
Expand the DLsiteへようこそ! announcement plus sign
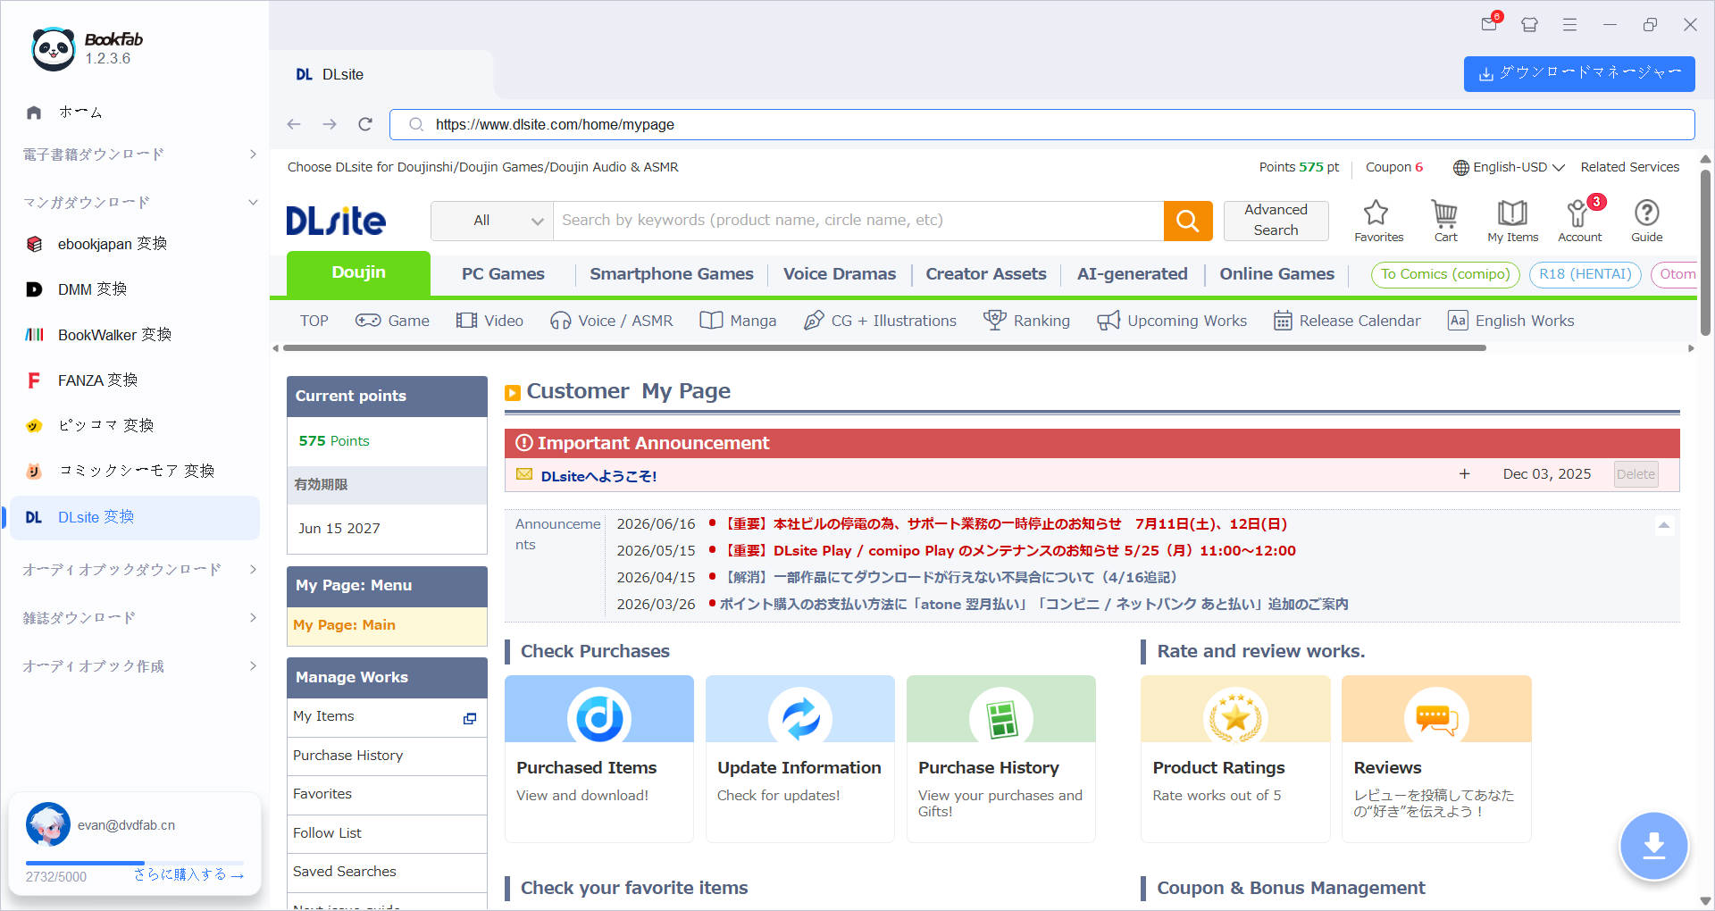click(x=1464, y=474)
